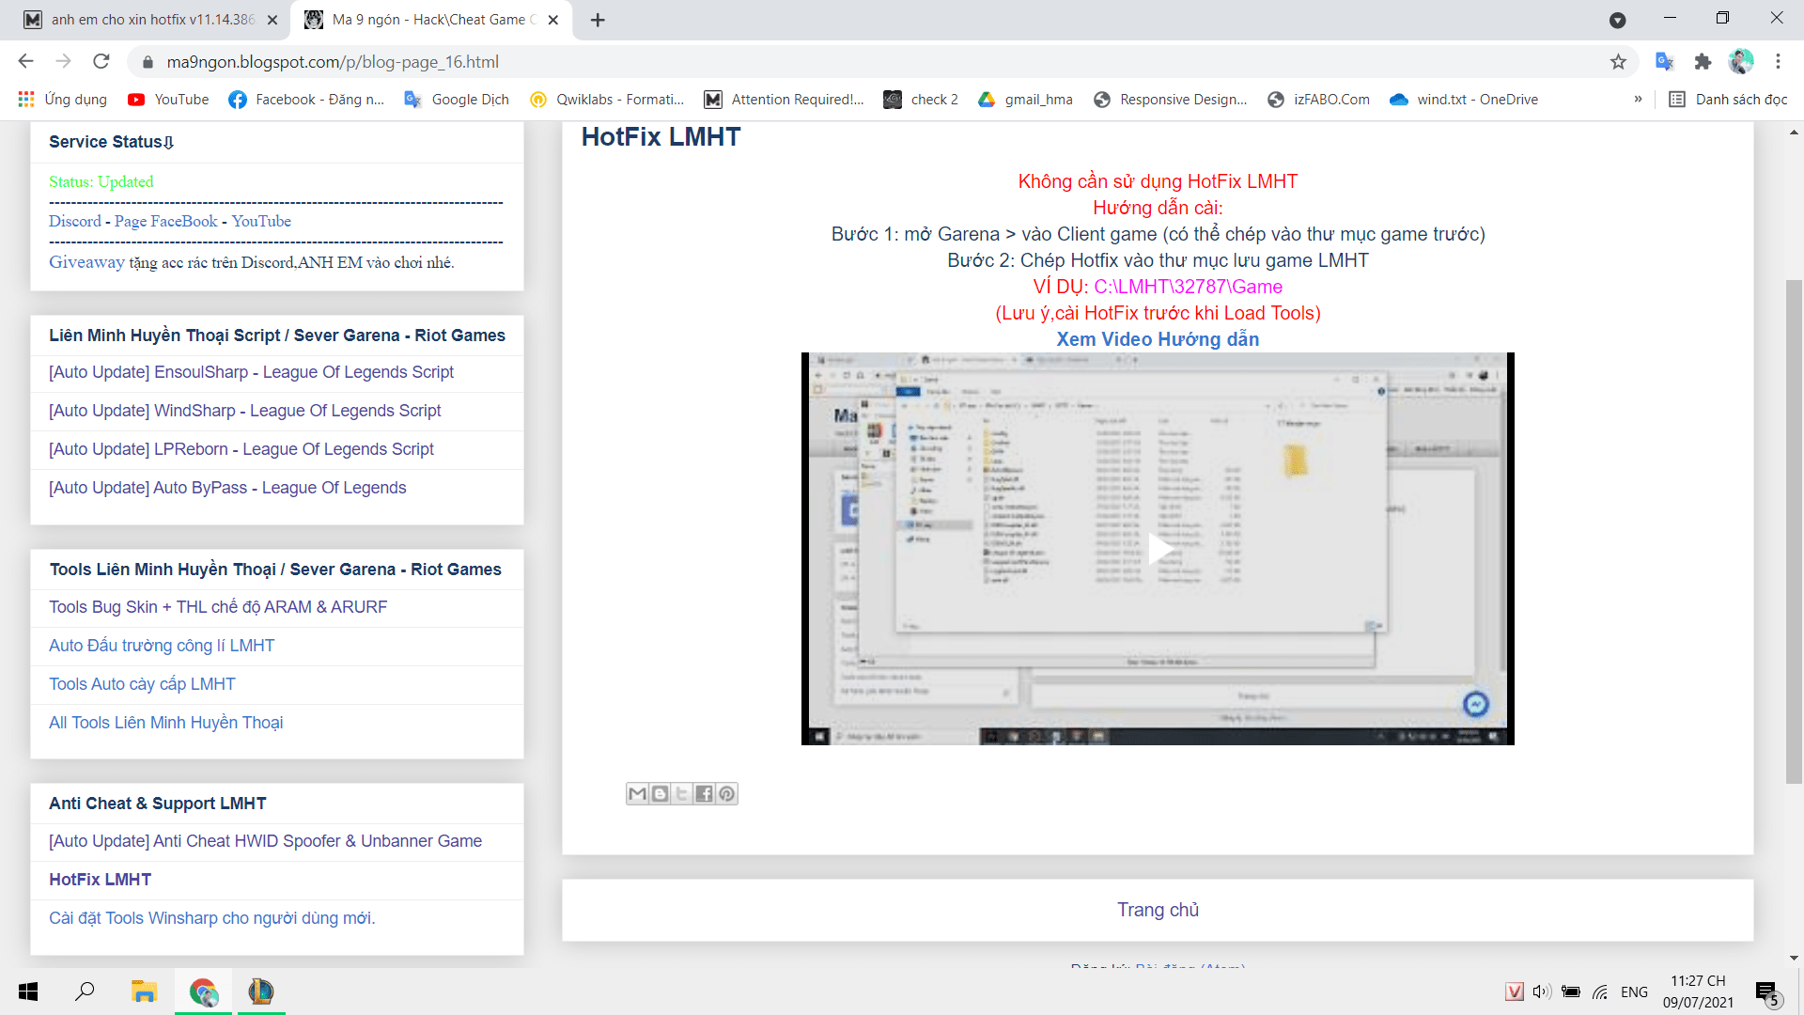Open the 'check 2' bookmark
This screenshot has height=1015, width=1804.
(x=922, y=100)
